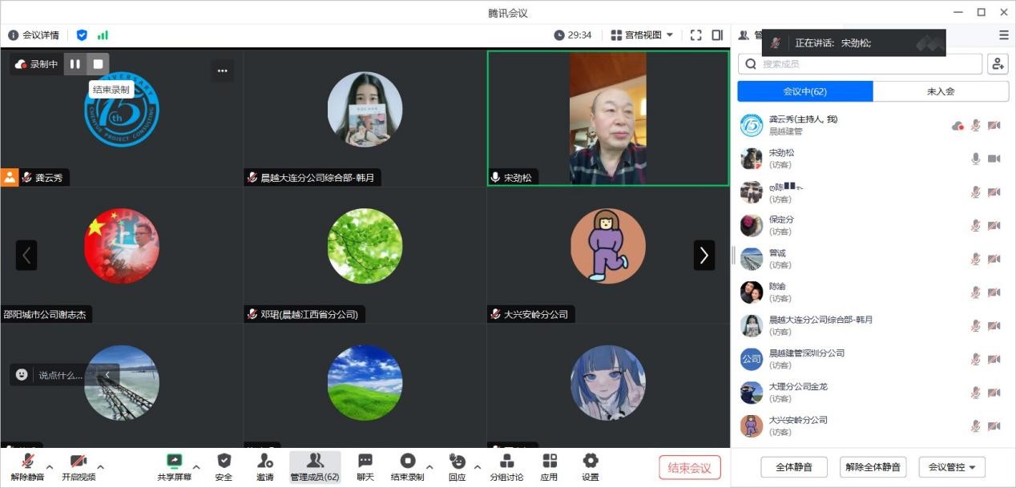
Task: Switch to the 未入会 tab
Action: pyautogui.click(x=940, y=91)
